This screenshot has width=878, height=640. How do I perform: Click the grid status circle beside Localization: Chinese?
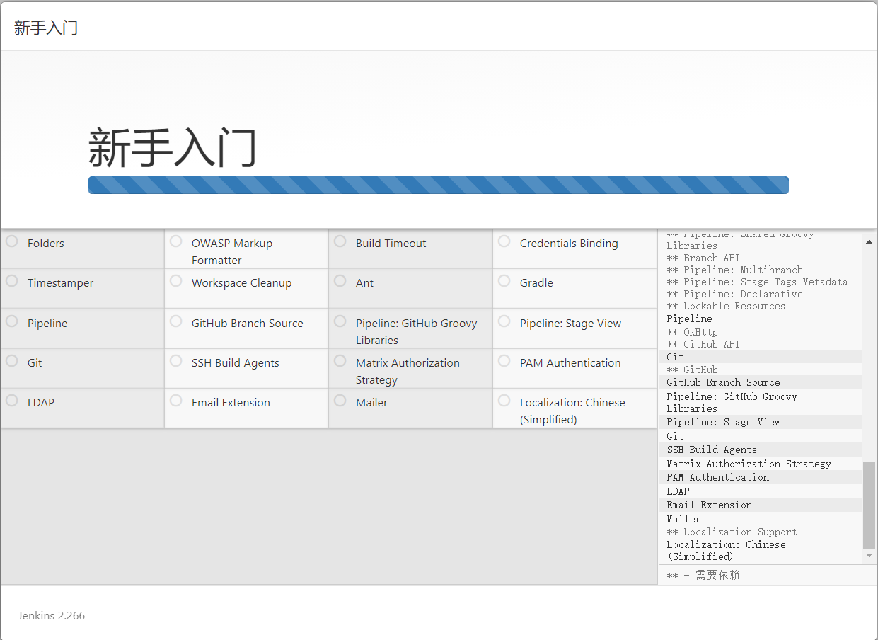pos(504,401)
